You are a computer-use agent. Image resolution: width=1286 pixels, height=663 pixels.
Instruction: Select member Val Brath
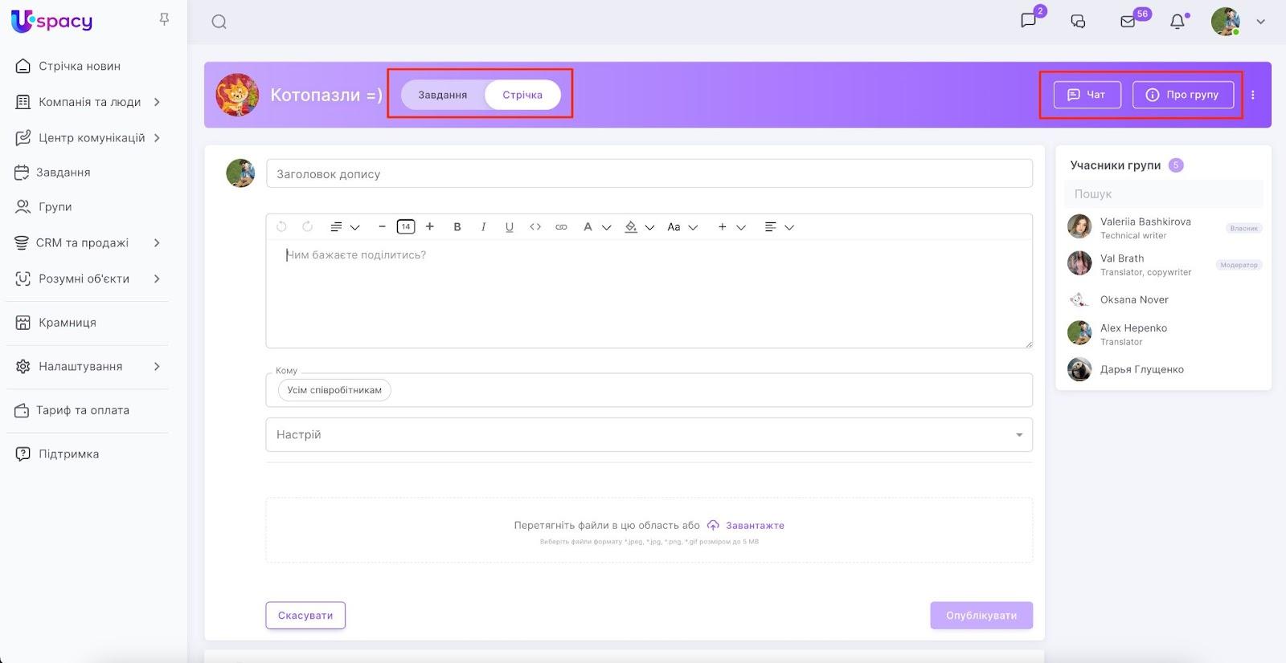point(1164,264)
